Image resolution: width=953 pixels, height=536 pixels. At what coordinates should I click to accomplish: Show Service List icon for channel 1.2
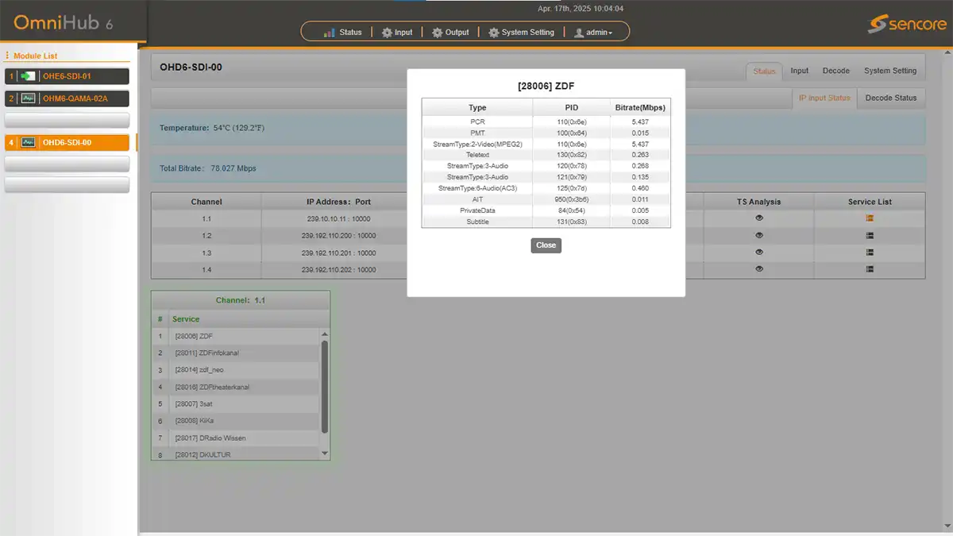point(870,236)
